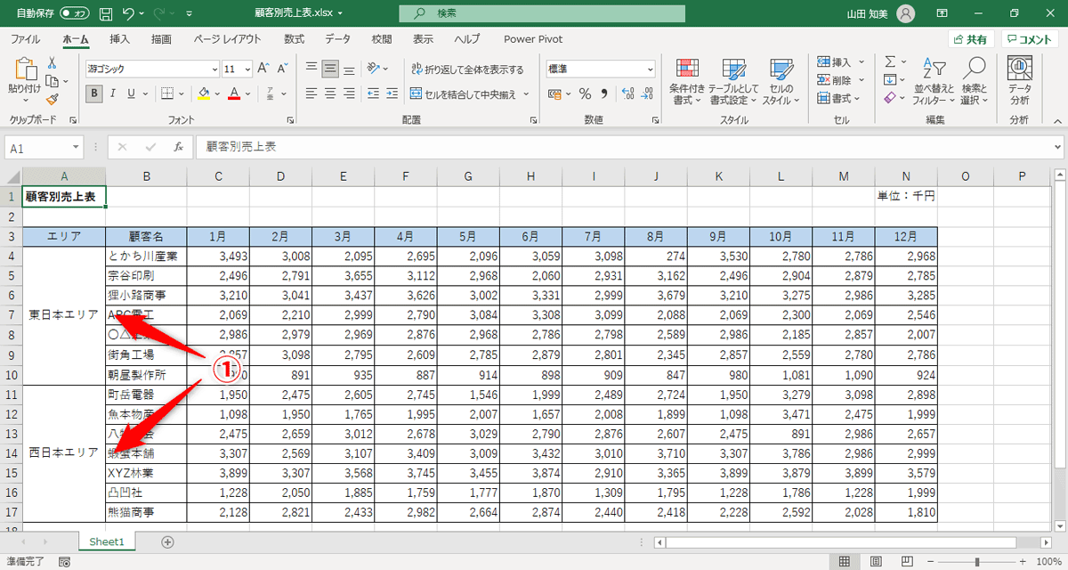Open the ページ レイアウト tab
Screen dimensions: 1068x570
pyautogui.click(x=228, y=39)
